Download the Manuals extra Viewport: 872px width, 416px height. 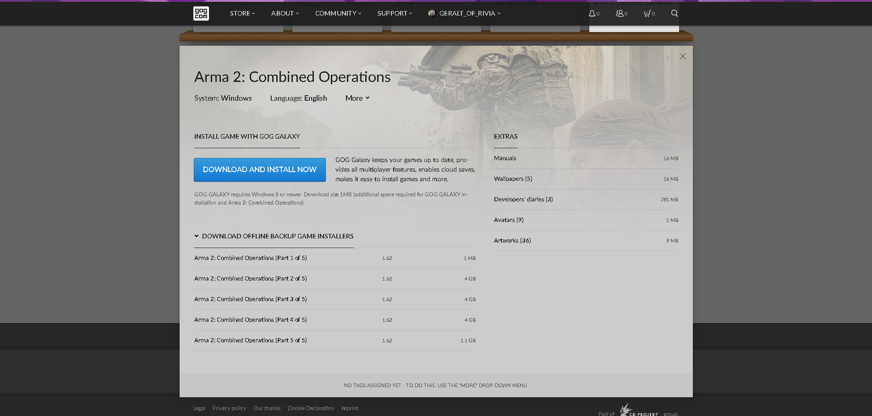[586, 158]
